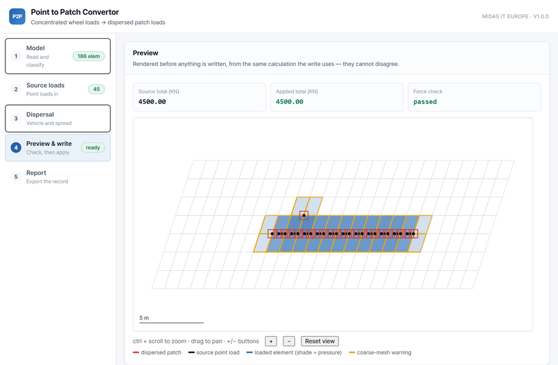Click the 'dispersed patch' legend label
This screenshot has height=365, width=558.
click(x=161, y=353)
